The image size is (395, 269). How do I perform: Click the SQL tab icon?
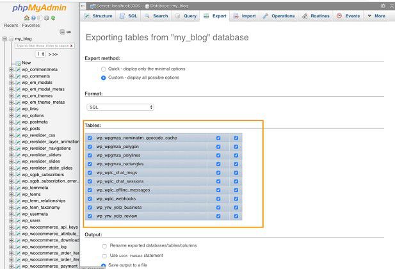coord(122,16)
